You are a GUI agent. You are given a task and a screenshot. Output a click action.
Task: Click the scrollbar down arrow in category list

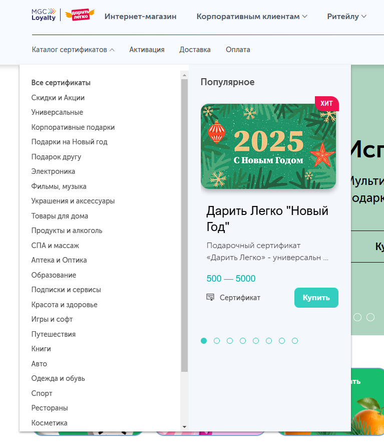click(184, 427)
